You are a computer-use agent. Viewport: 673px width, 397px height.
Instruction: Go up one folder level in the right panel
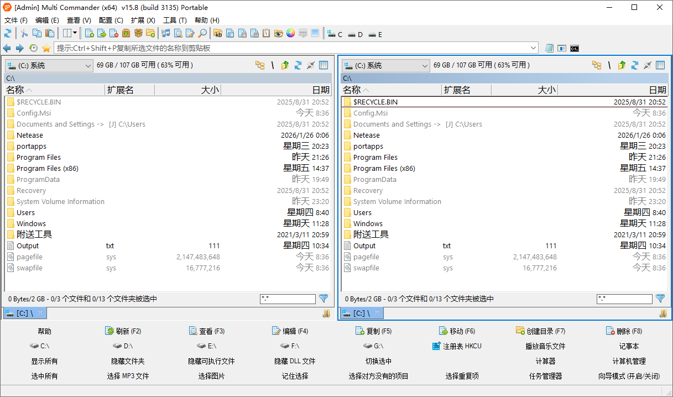[621, 65]
